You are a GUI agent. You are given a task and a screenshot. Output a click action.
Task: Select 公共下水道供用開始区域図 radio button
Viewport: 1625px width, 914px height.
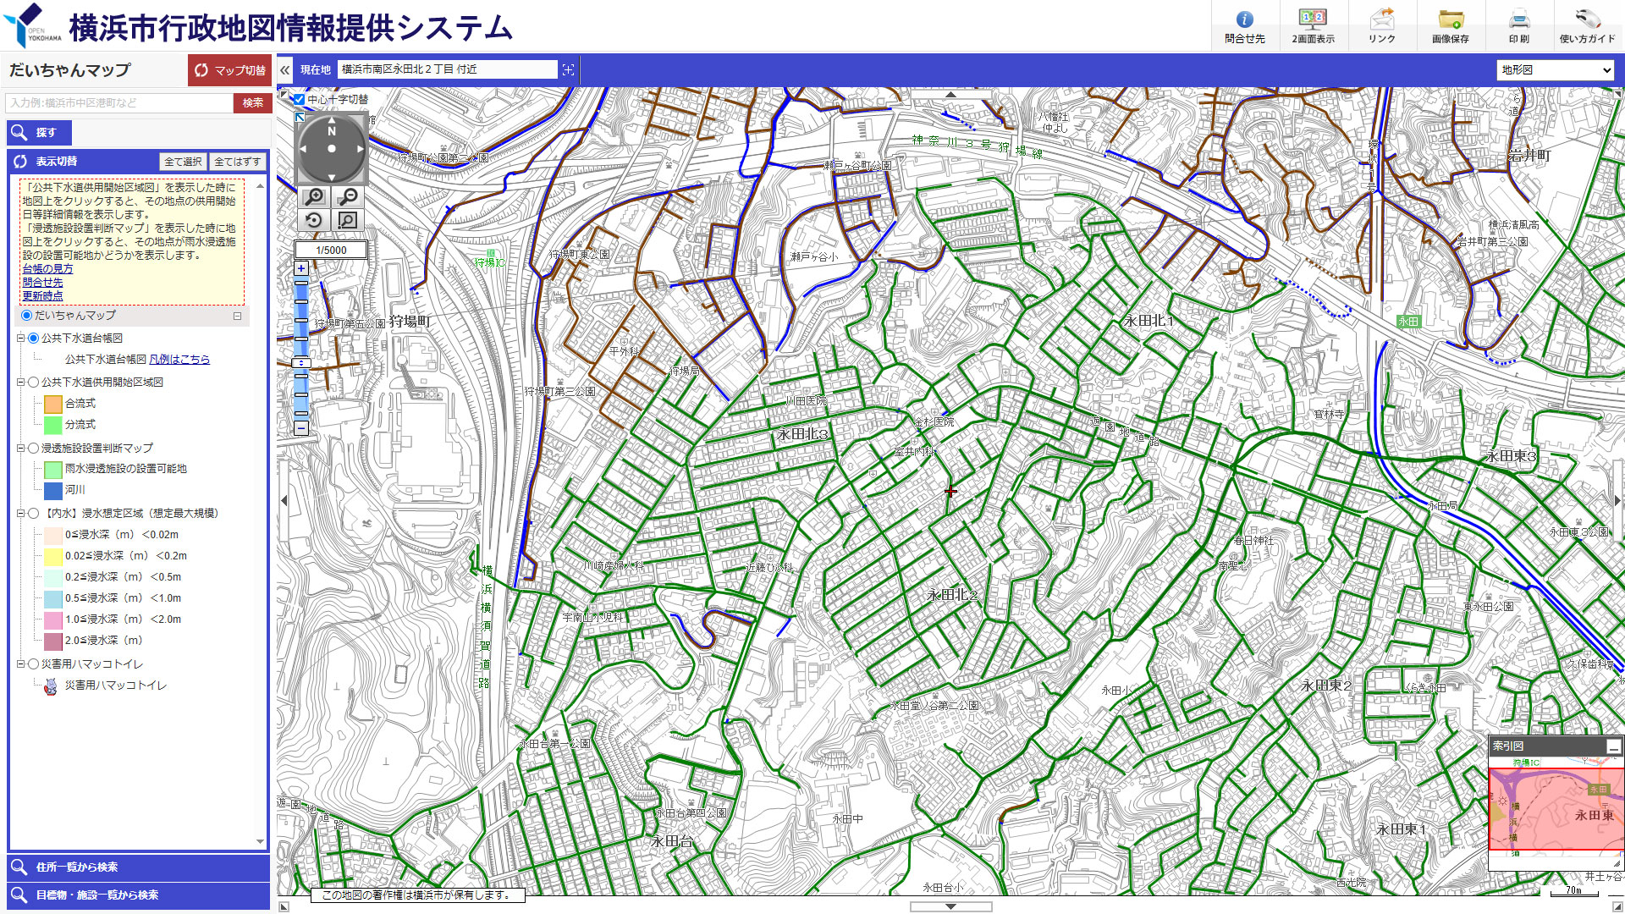[x=34, y=383]
